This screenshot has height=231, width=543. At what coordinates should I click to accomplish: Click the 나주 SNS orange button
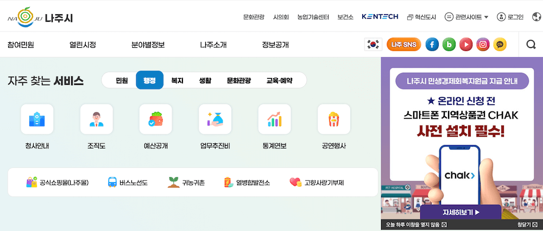click(x=404, y=45)
